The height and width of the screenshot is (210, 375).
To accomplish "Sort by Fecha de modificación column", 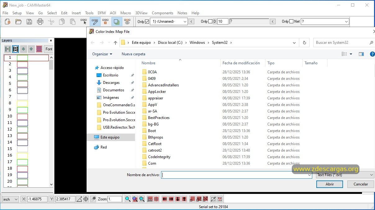I will click(x=241, y=63).
